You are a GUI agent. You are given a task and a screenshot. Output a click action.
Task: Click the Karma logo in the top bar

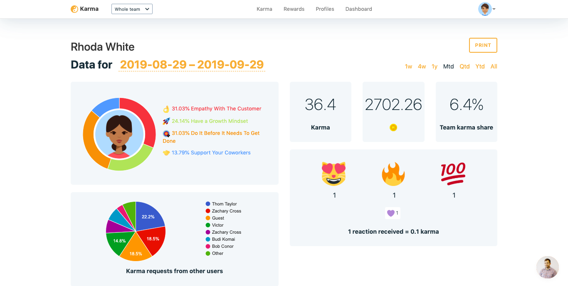click(85, 9)
